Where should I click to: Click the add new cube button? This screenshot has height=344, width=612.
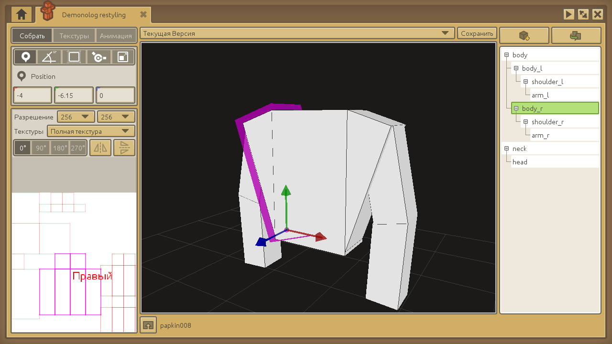[524, 35]
